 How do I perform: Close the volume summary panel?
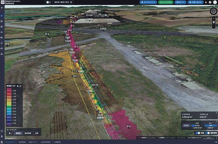(x=216, y=112)
